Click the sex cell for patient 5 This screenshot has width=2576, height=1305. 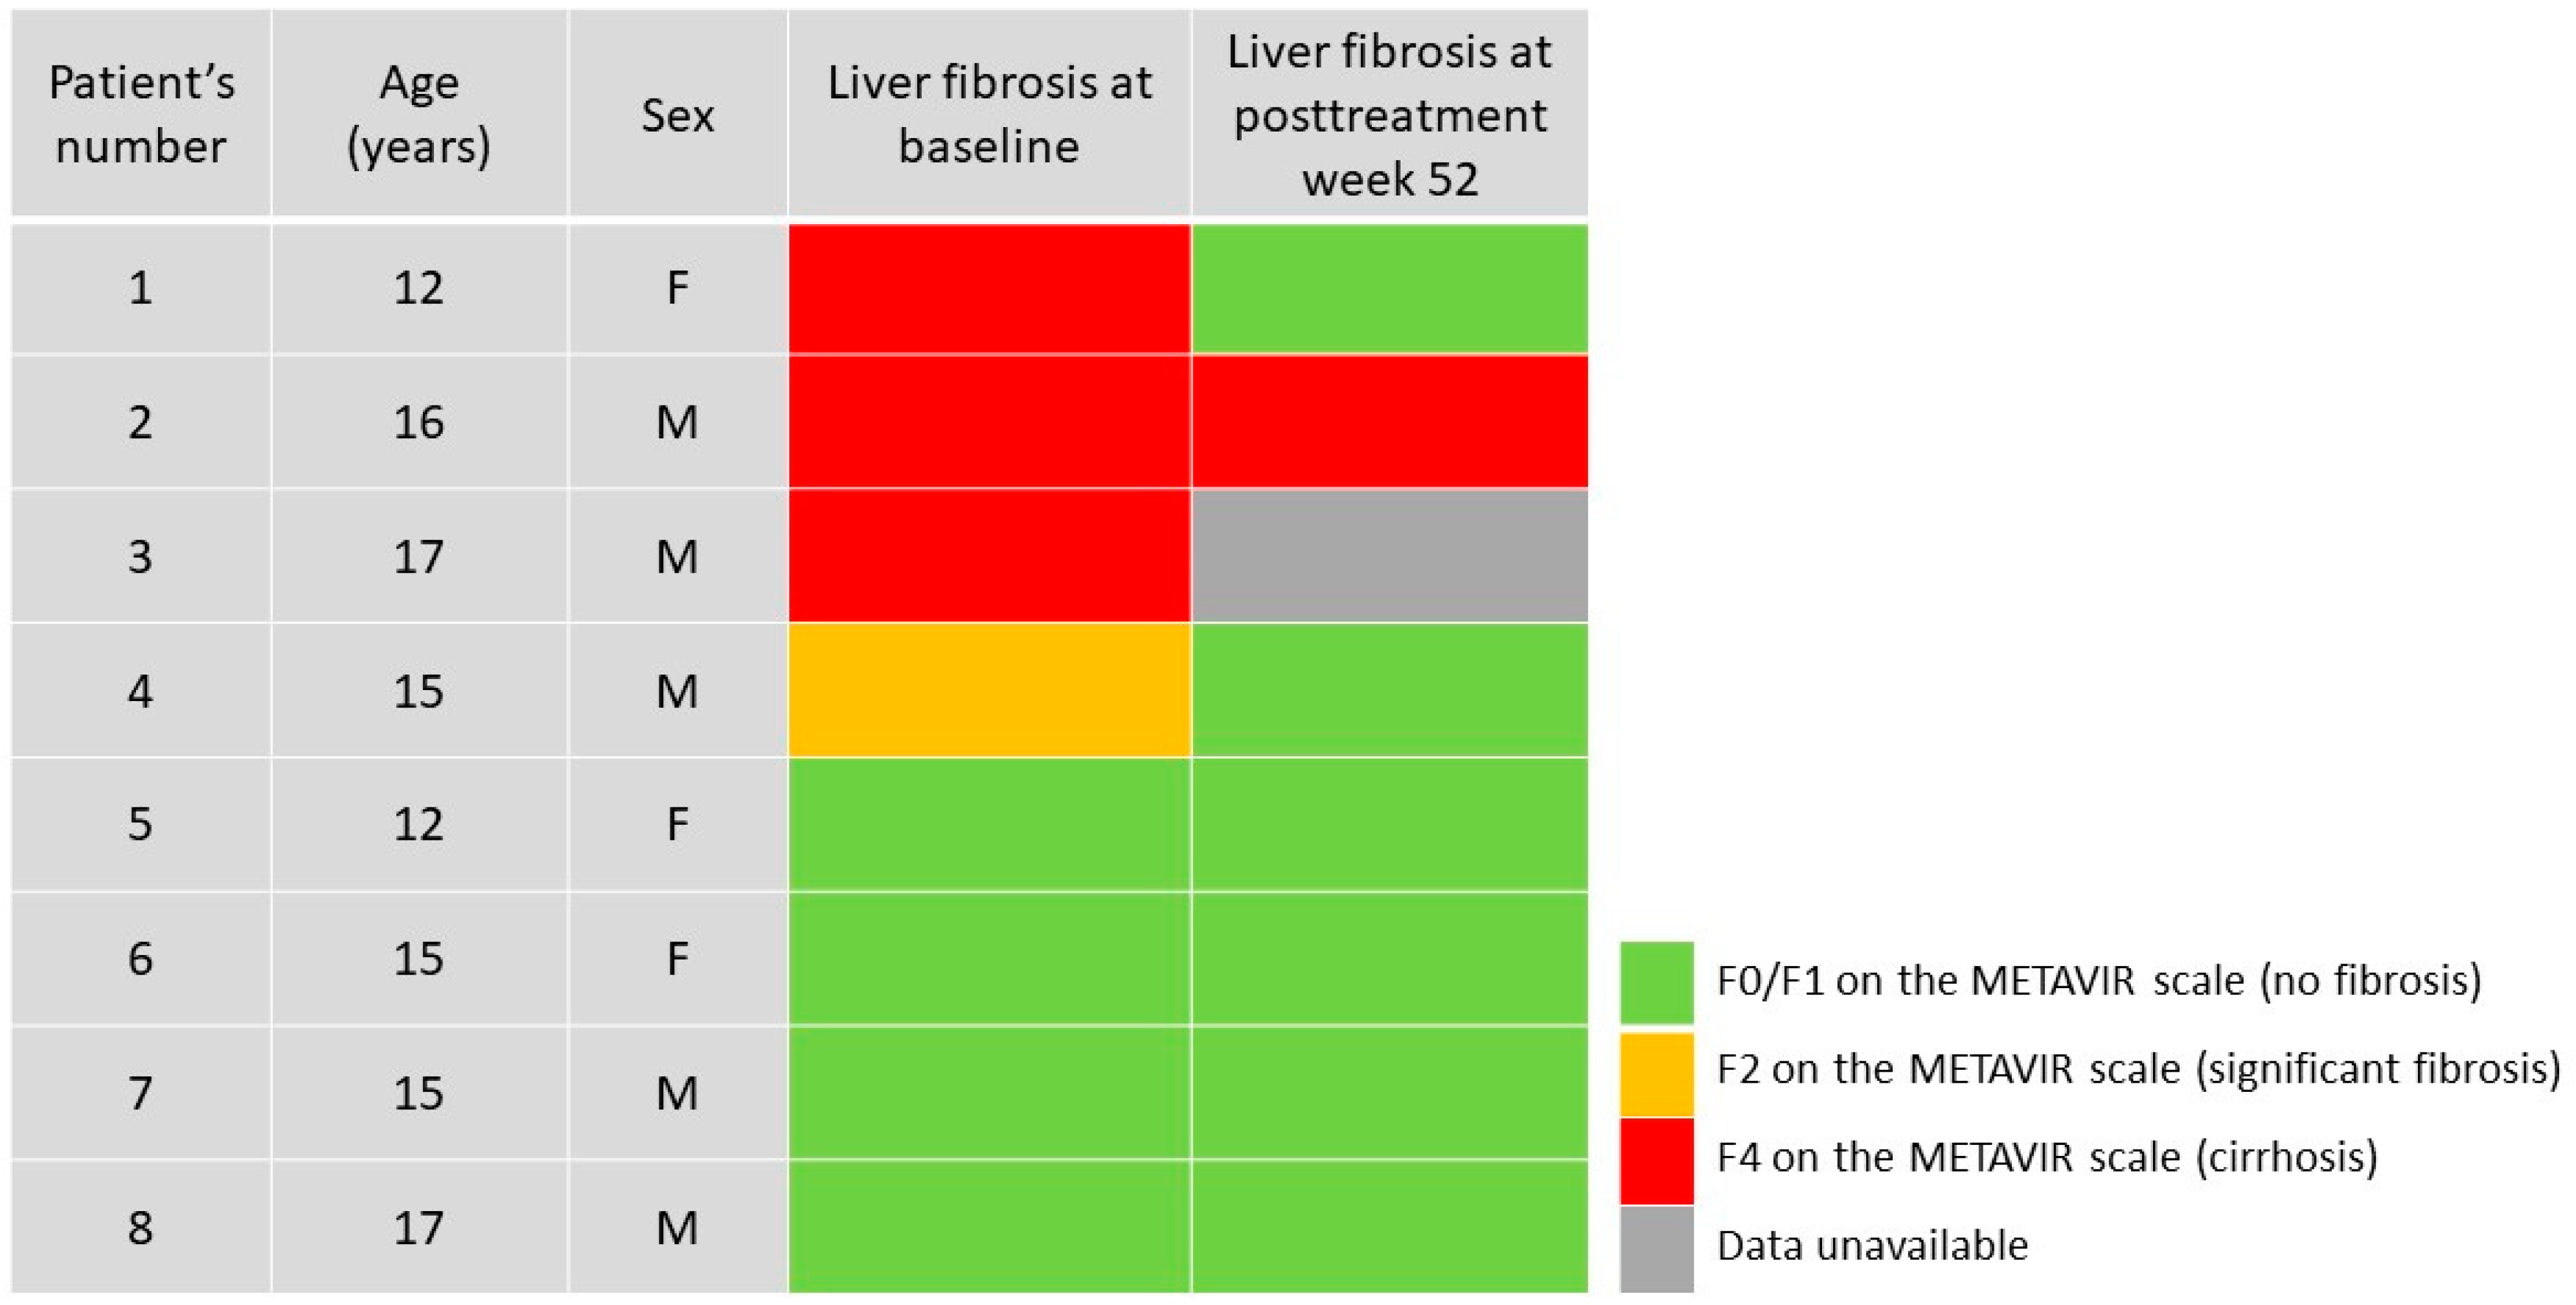coord(677,824)
